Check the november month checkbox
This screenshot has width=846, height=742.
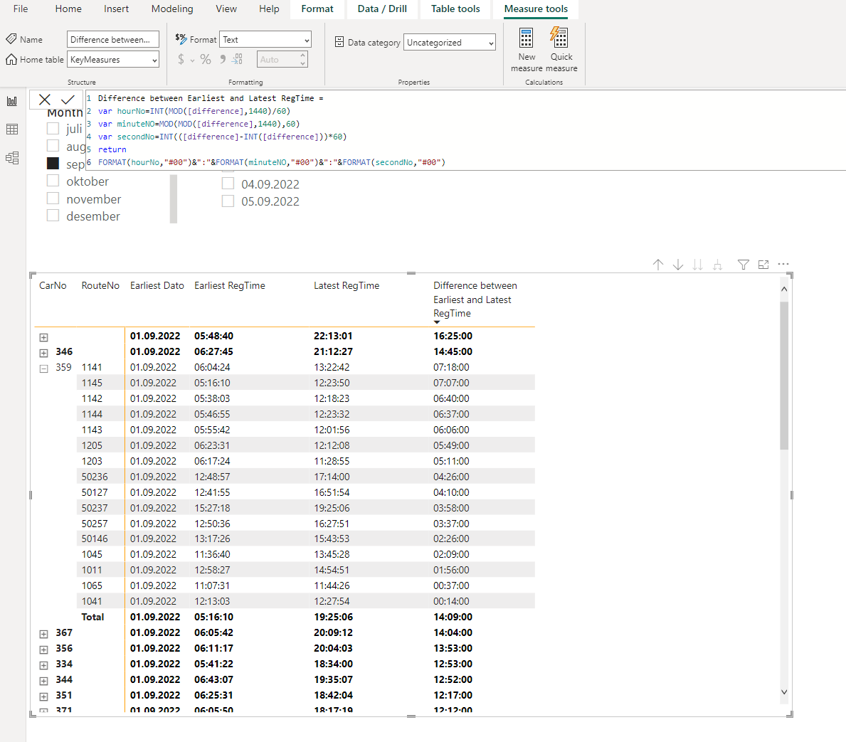tap(53, 198)
